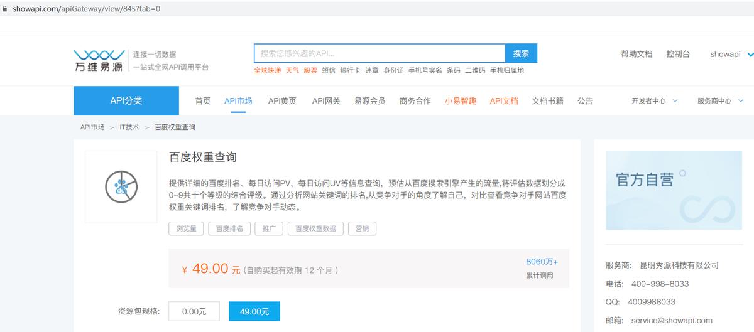Open 帮助文档 help docs link
754x332 pixels.
click(x=637, y=55)
